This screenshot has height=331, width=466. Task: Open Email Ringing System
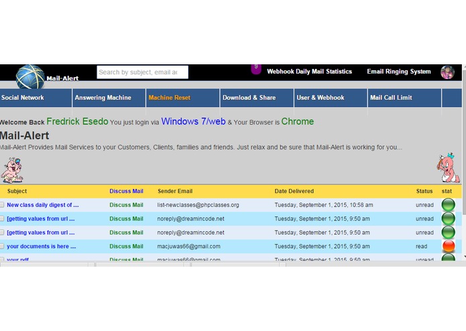(x=398, y=72)
